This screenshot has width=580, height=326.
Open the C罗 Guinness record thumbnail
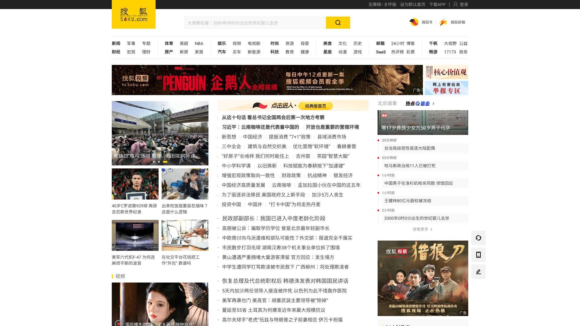click(x=135, y=184)
